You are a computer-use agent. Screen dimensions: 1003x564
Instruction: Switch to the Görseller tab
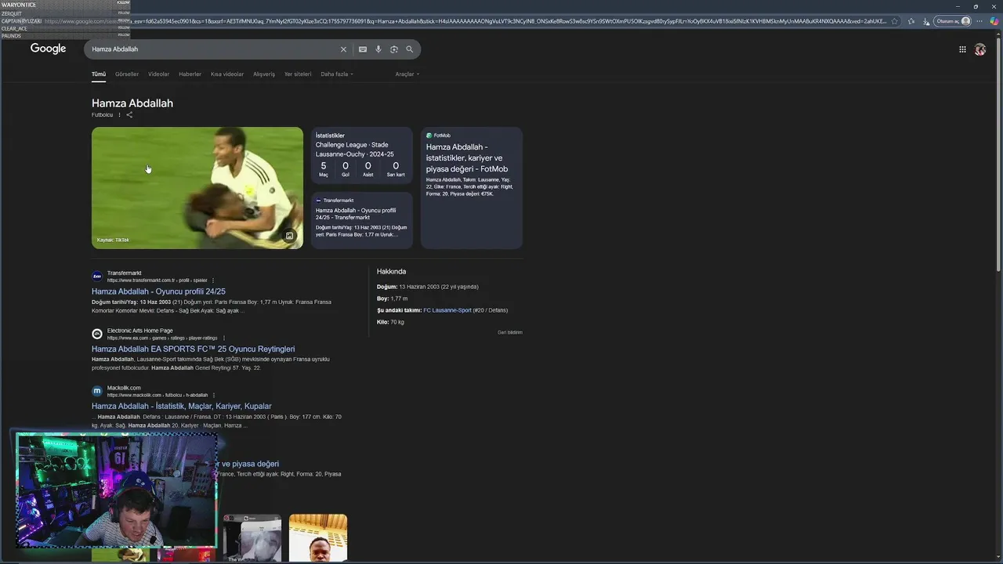(x=127, y=74)
